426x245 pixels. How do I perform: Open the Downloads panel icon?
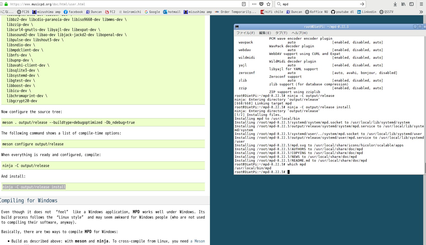coord(395,4)
